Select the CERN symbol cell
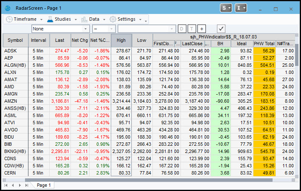This screenshot has height=191, width=301. [15, 173]
